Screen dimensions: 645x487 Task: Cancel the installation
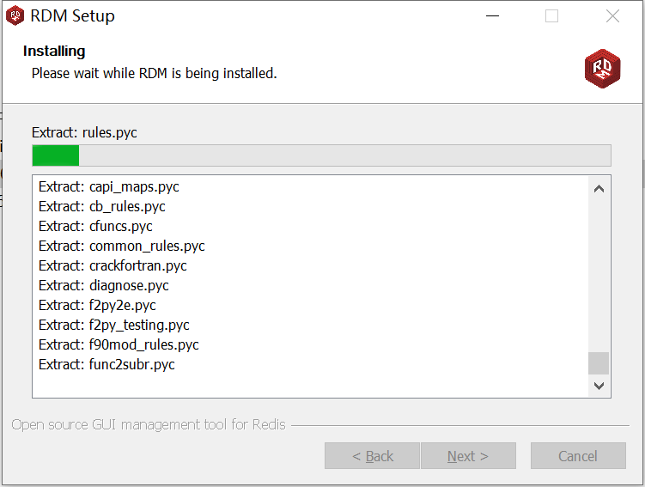(x=578, y=456)
